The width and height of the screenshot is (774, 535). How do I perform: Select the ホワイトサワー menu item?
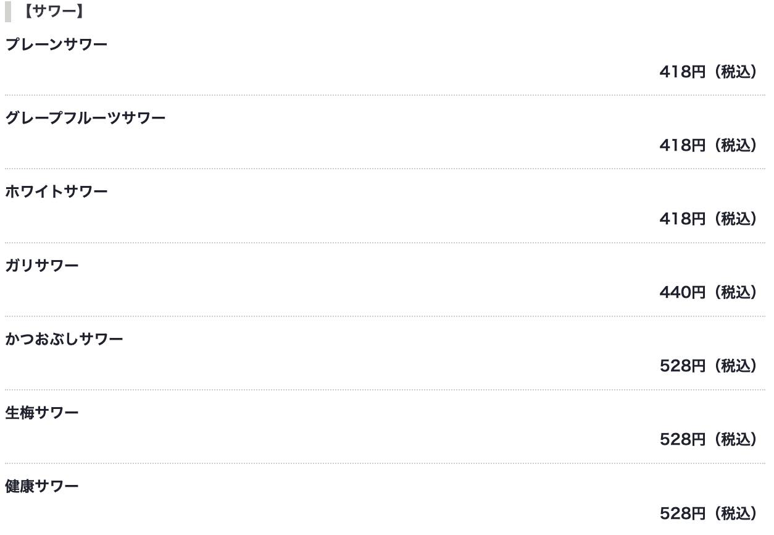[56, 192]
